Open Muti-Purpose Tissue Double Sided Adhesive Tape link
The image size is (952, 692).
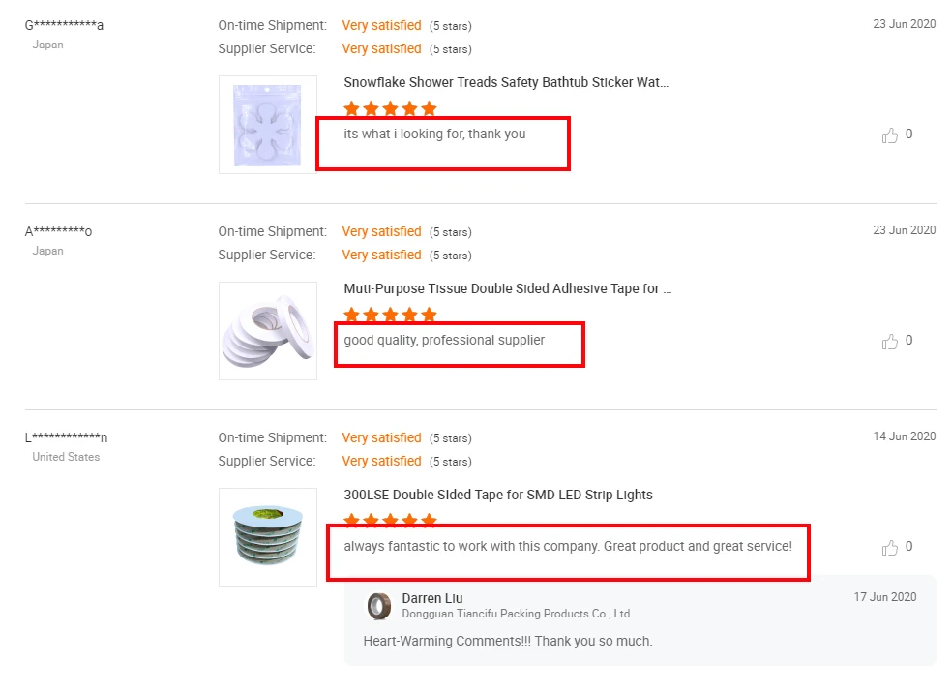[x=508, y=289]
